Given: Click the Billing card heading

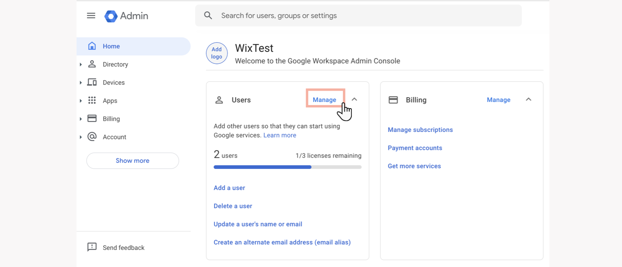Looking at the screenshot, I should pyautogui.click(x=416, y=100).
